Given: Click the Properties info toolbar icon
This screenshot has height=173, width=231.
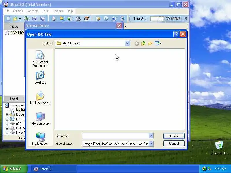Looking at the screenshot, I should point(106,19).
